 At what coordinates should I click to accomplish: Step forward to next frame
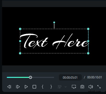(18, 87)
